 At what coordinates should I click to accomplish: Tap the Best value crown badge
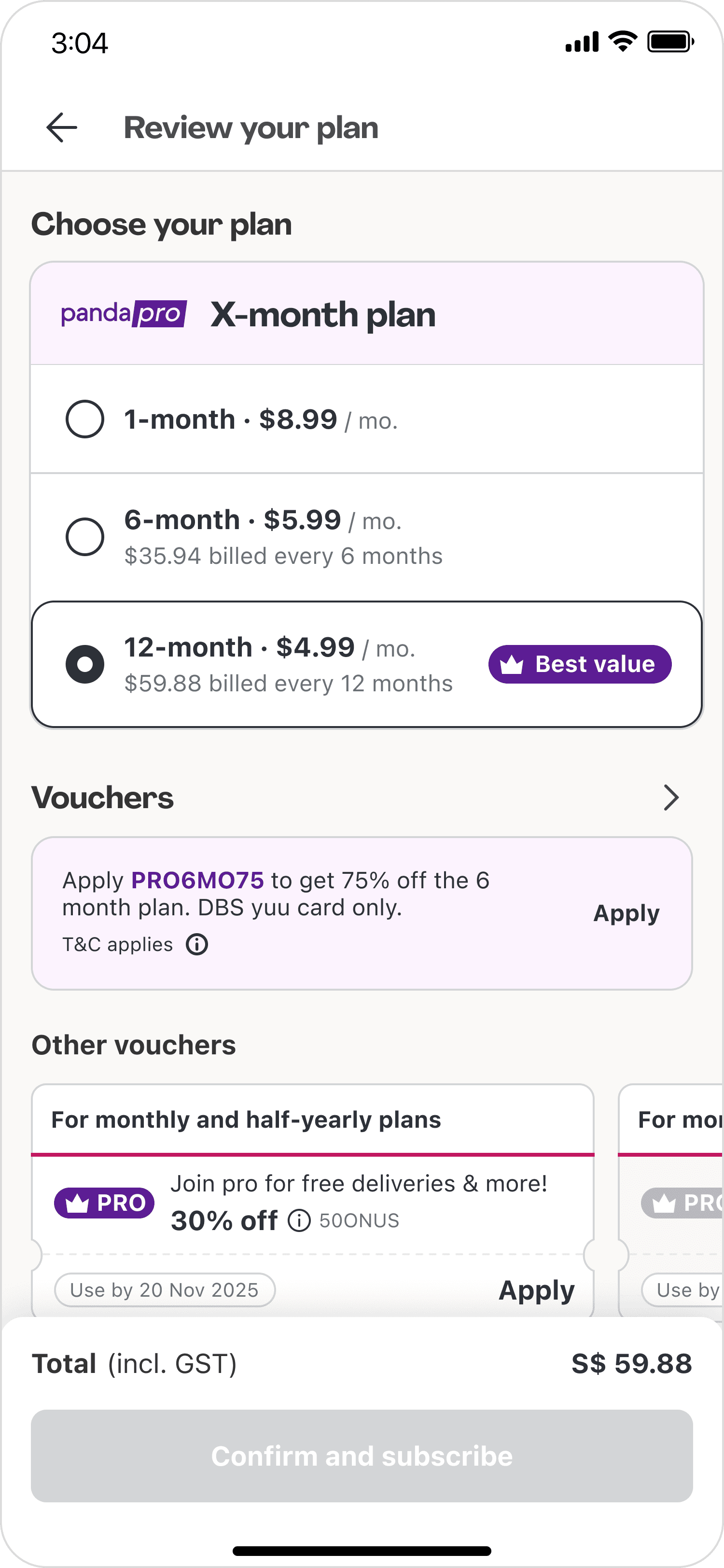click(x=579, y=664)
